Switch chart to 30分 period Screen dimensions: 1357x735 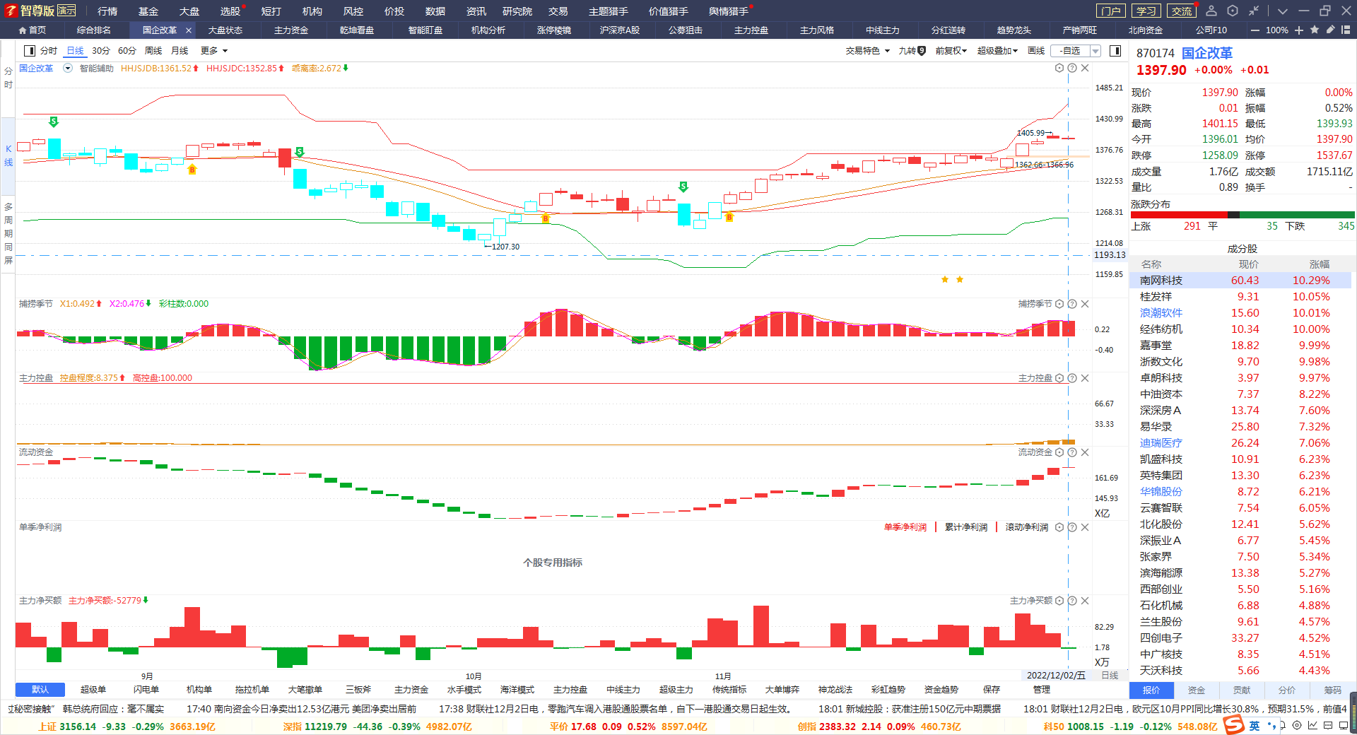pyautogui.click(x=101, y=50)
